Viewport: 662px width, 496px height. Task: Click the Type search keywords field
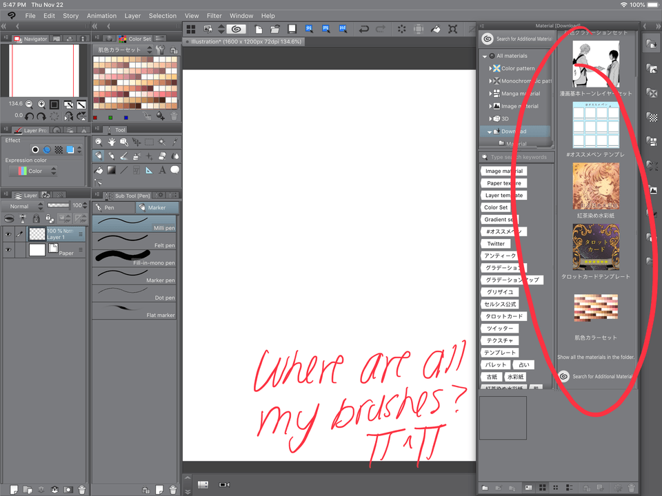(519, 157)
